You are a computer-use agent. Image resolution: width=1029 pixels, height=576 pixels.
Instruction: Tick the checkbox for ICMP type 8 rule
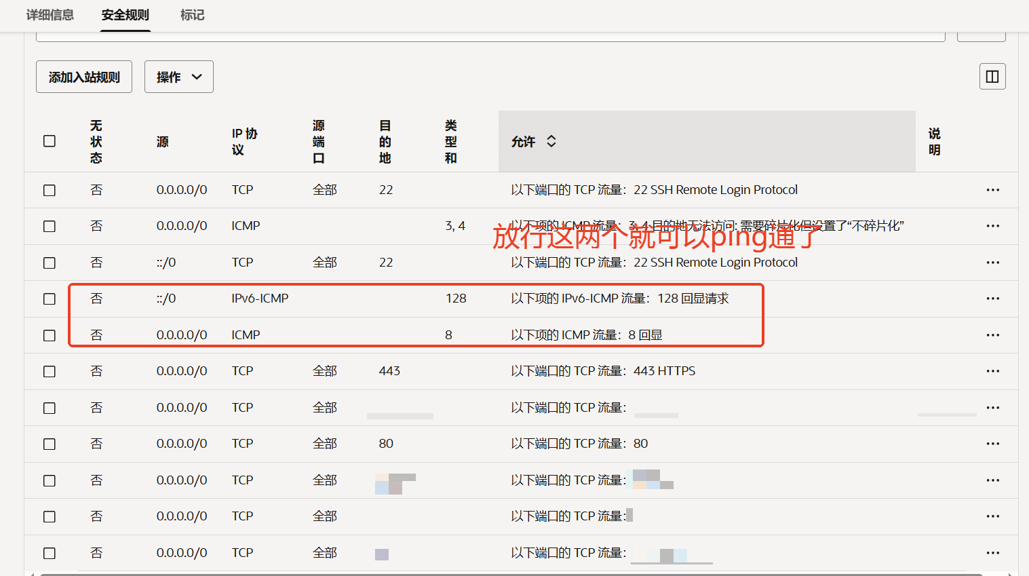pyautogui.click(x=50, y=336)
